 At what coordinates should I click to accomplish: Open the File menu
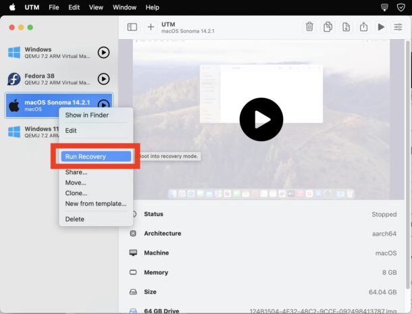(x=53, y=7)
